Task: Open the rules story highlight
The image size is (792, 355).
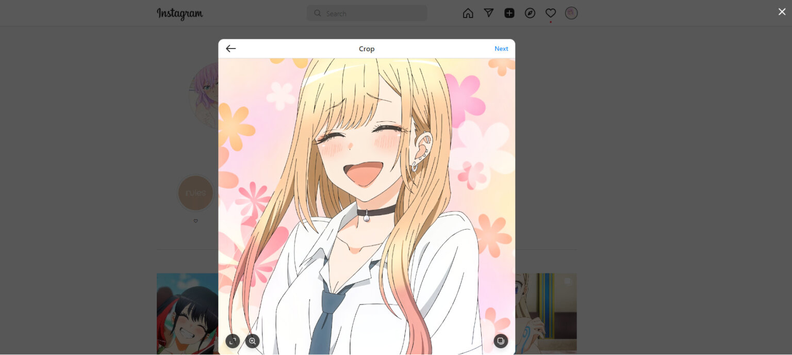Action: [195, 193]
